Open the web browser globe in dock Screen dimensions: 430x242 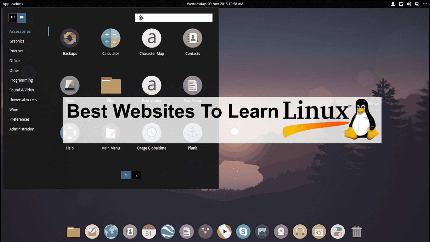111,232
